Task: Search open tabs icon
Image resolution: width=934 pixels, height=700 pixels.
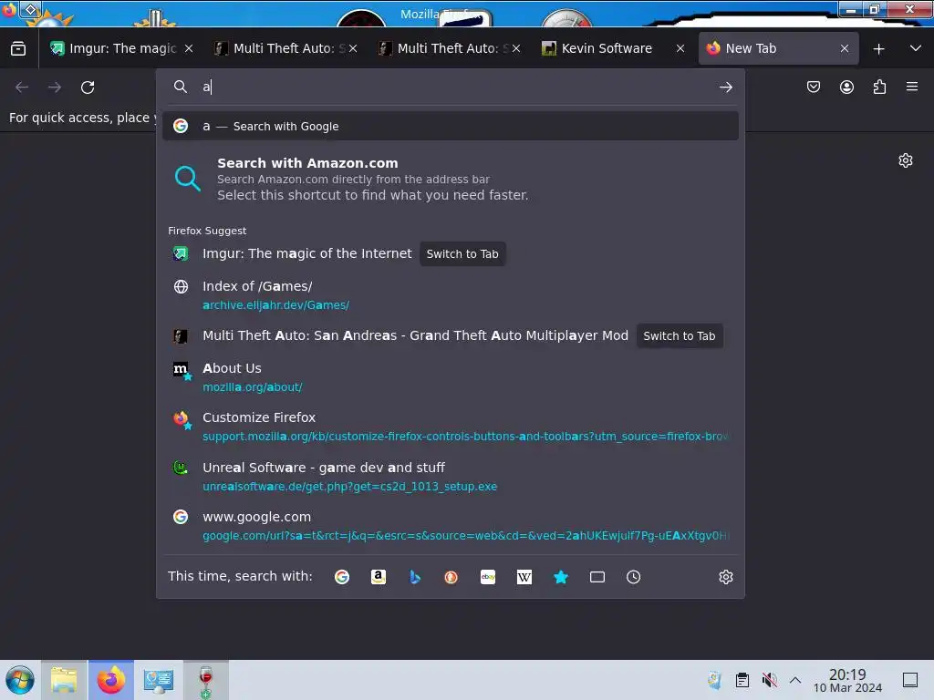Action: 597,577
